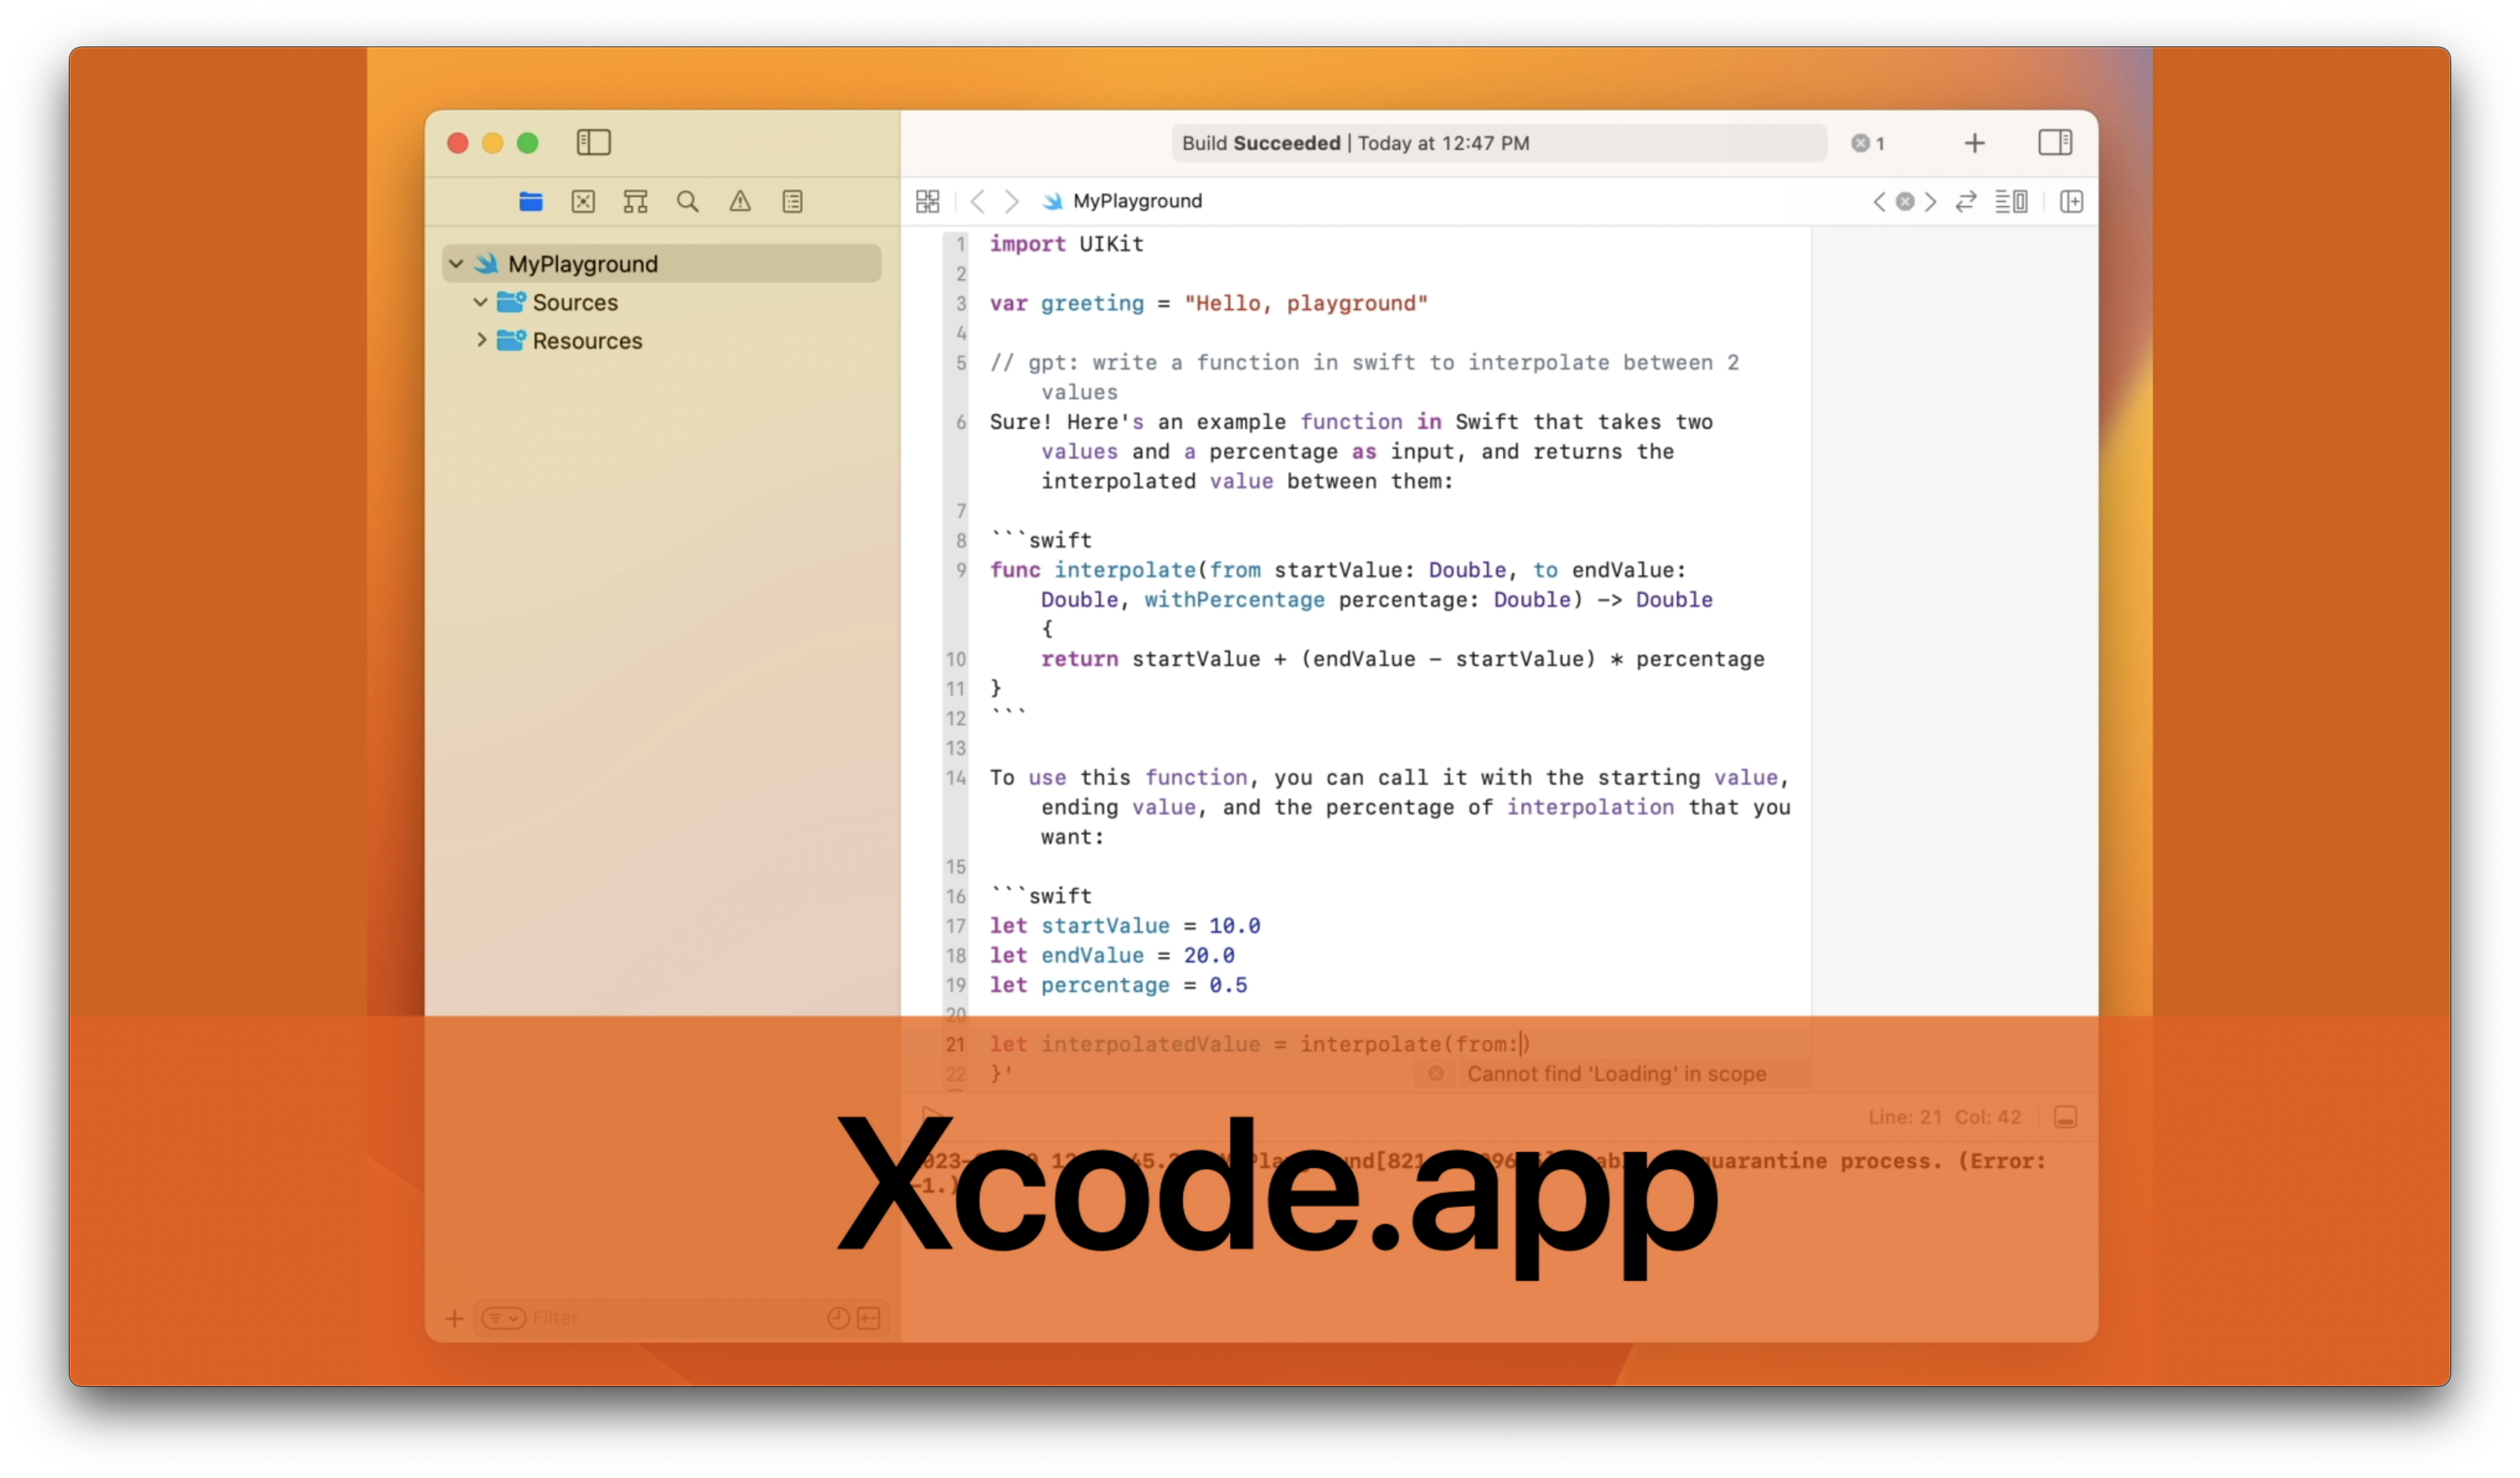The image size is (2520, 1478).
Task: Go back in editor history
Action: point(977,201)
